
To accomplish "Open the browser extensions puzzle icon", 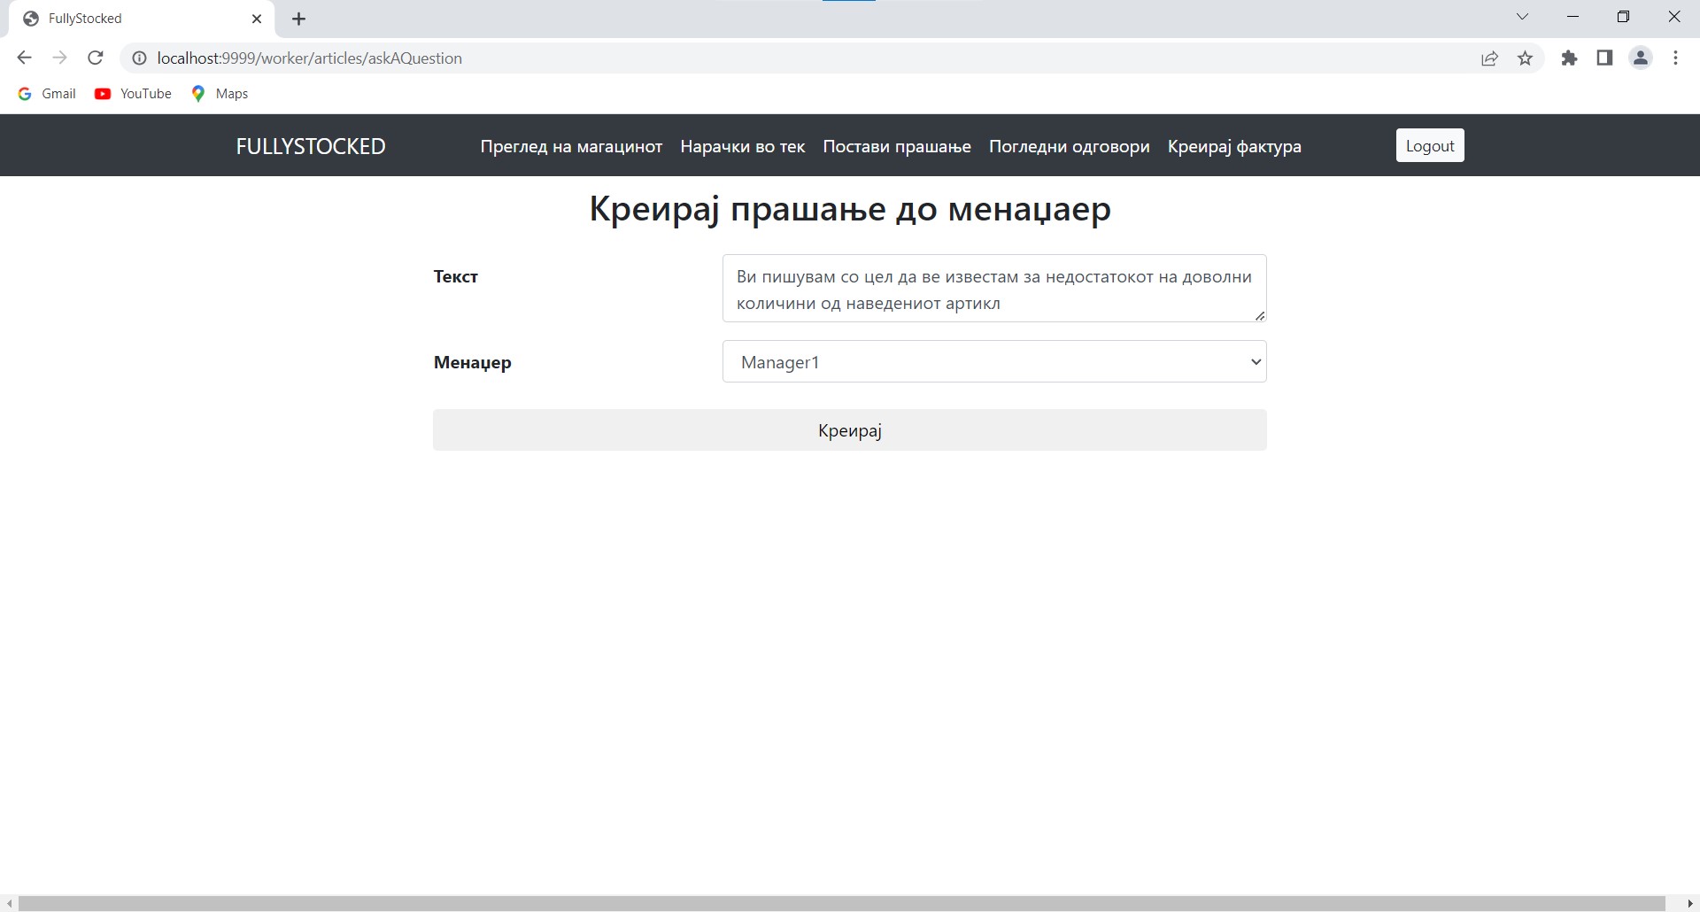I will click(1569, 58).
